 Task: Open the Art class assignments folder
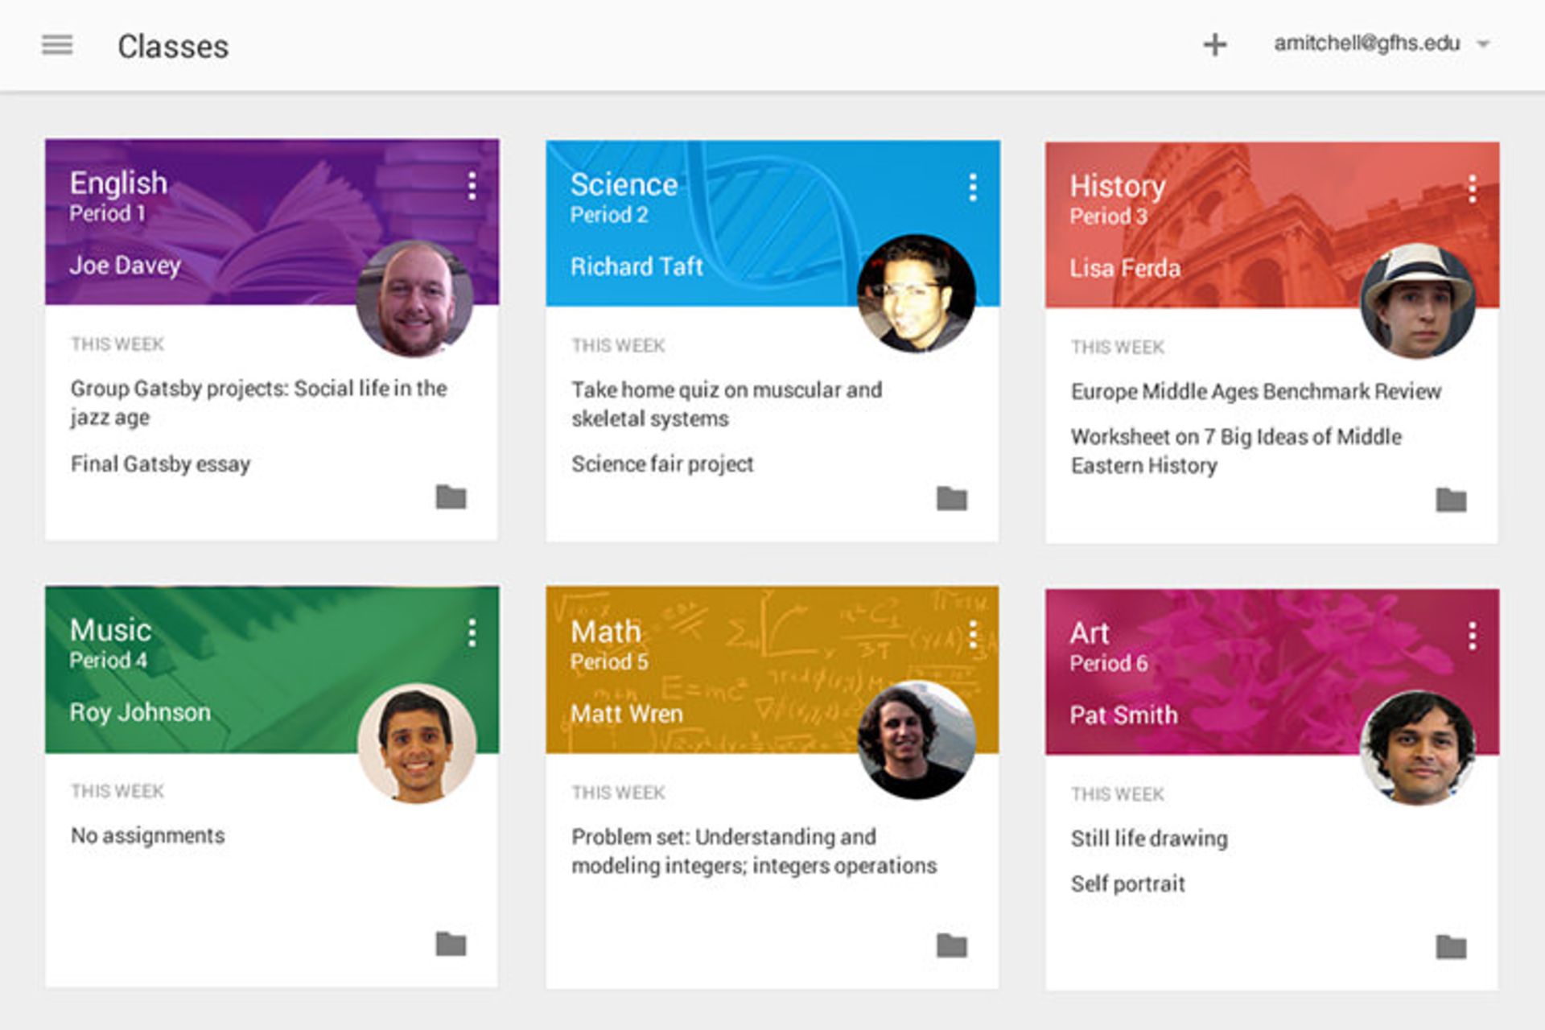pyautogui.click(x=1452, y=946)
